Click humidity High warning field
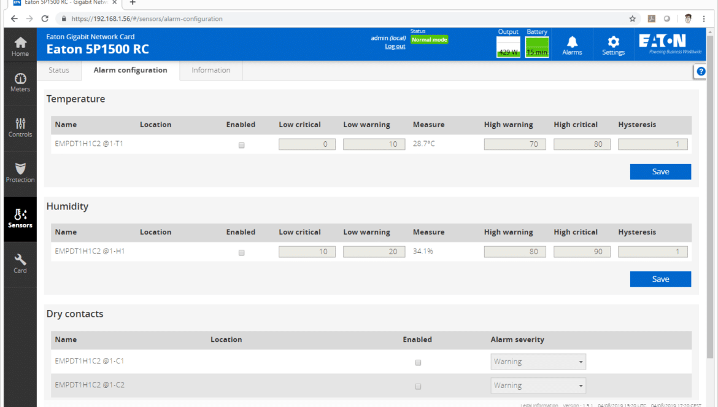Viewport: 718px width, 407px height. click(x=515, y=252)
